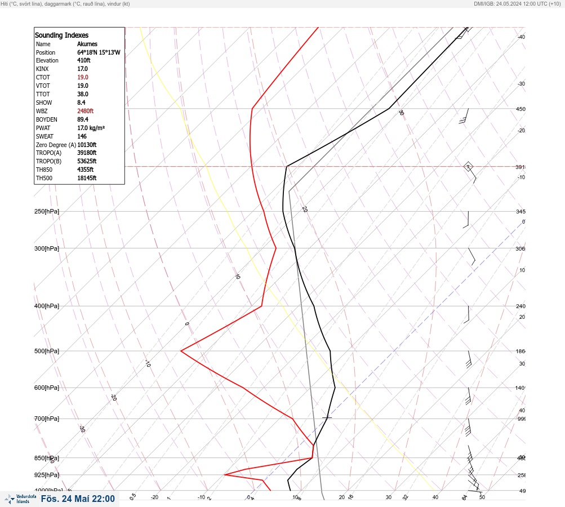The height and width of the screenshot is (507, 565).
Task: Click the VTOT row label
Action: 43,86
